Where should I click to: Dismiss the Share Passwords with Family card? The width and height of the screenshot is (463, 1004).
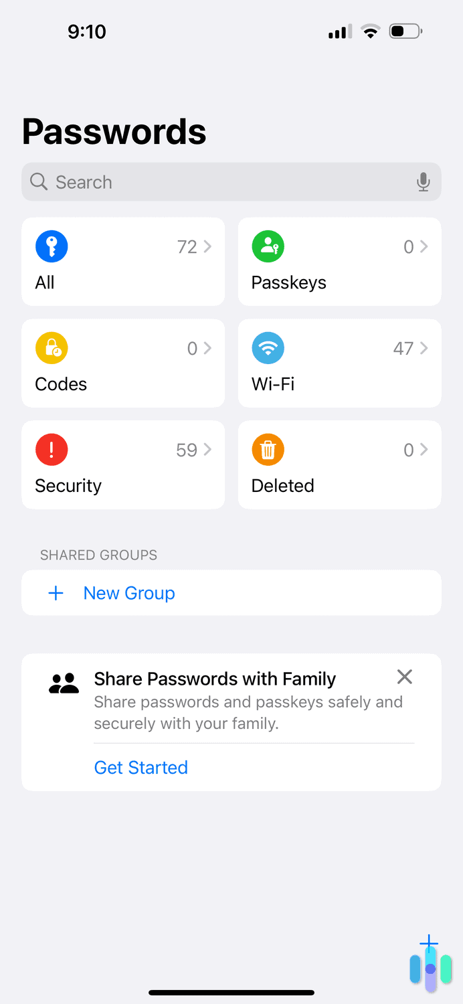(404, 677)
